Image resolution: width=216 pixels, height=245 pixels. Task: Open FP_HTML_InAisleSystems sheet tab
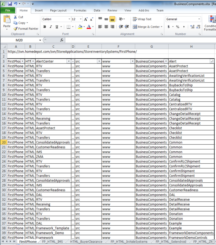(129, 242)
